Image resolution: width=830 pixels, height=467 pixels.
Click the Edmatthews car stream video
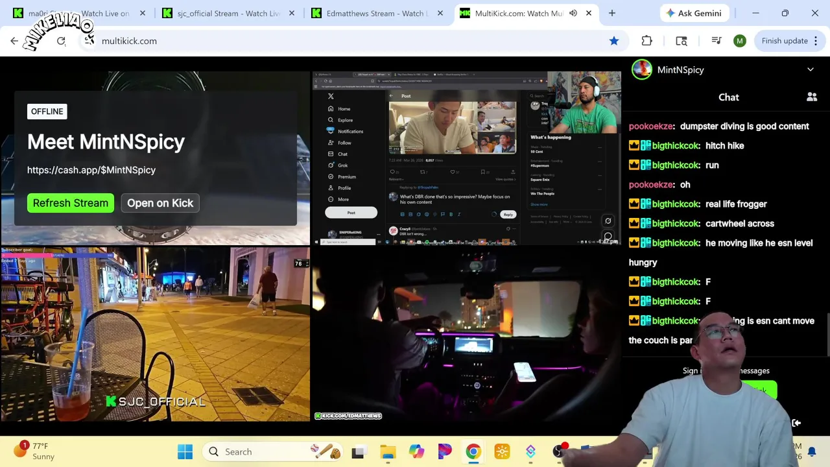click(467, 334)
